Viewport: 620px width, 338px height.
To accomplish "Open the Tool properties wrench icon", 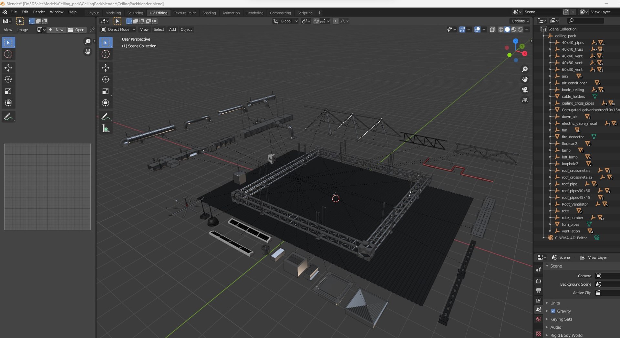I will 539,269.
